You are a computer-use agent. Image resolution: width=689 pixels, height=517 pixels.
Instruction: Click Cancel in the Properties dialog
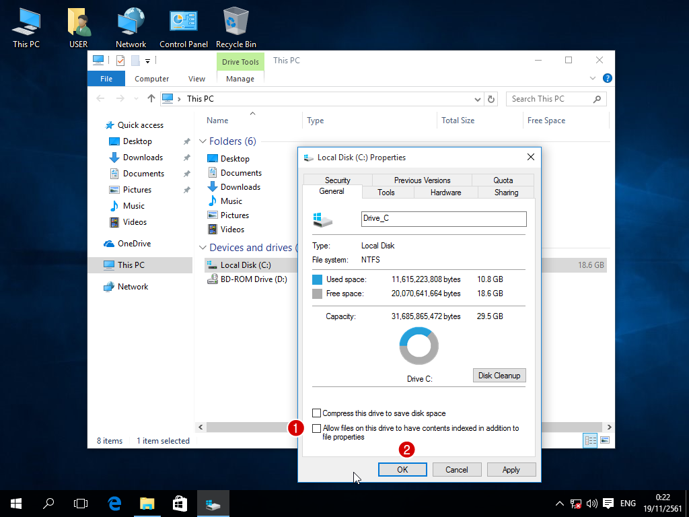pos(457,469)
